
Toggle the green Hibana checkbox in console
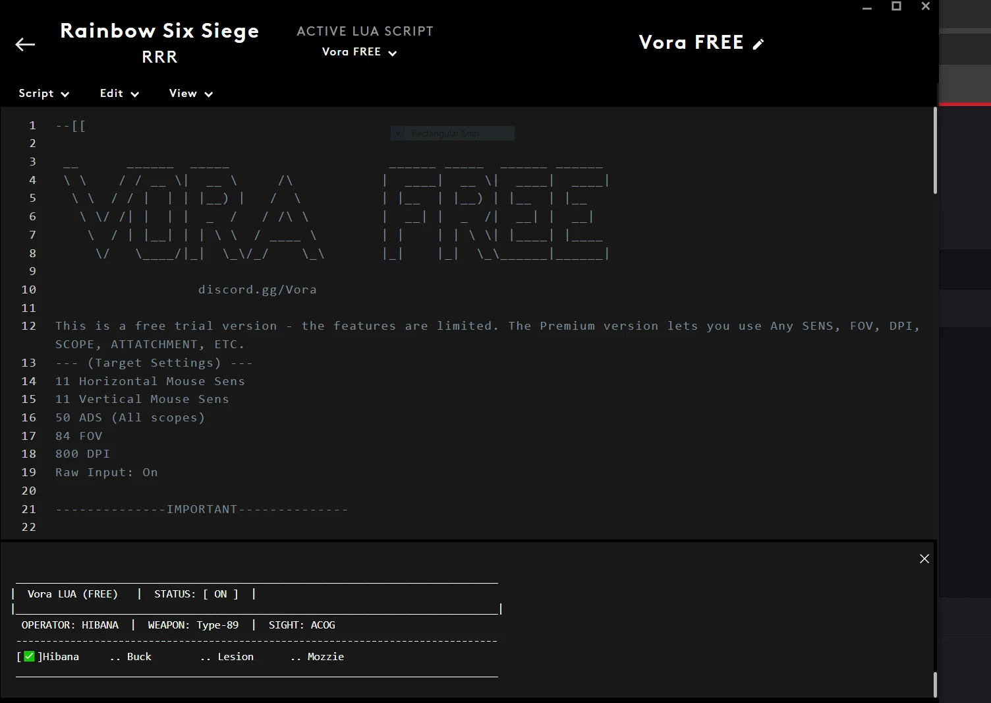29,656
